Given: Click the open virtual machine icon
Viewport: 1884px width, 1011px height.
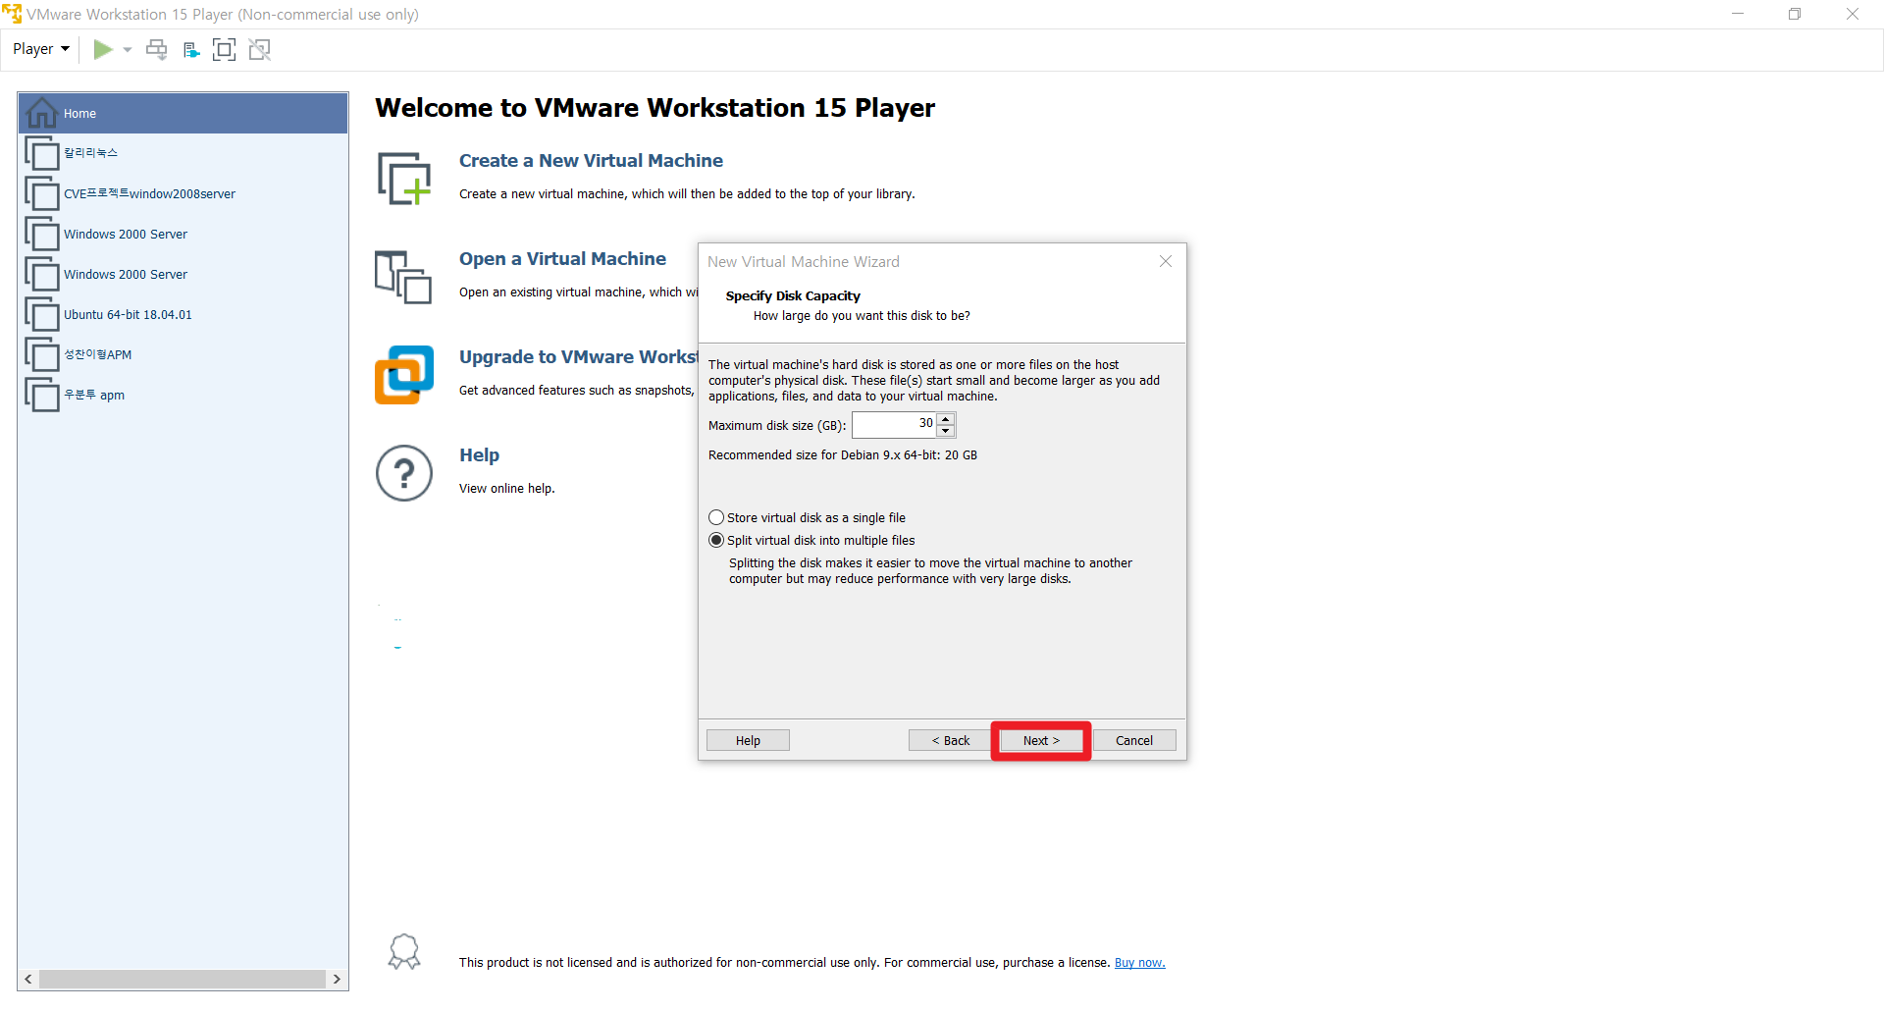Looking at the screenshot, I should [403, 277].
